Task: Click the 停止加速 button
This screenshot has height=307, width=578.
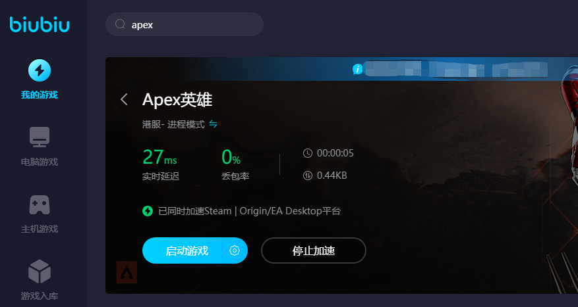Action: click(x=314, y=250)
